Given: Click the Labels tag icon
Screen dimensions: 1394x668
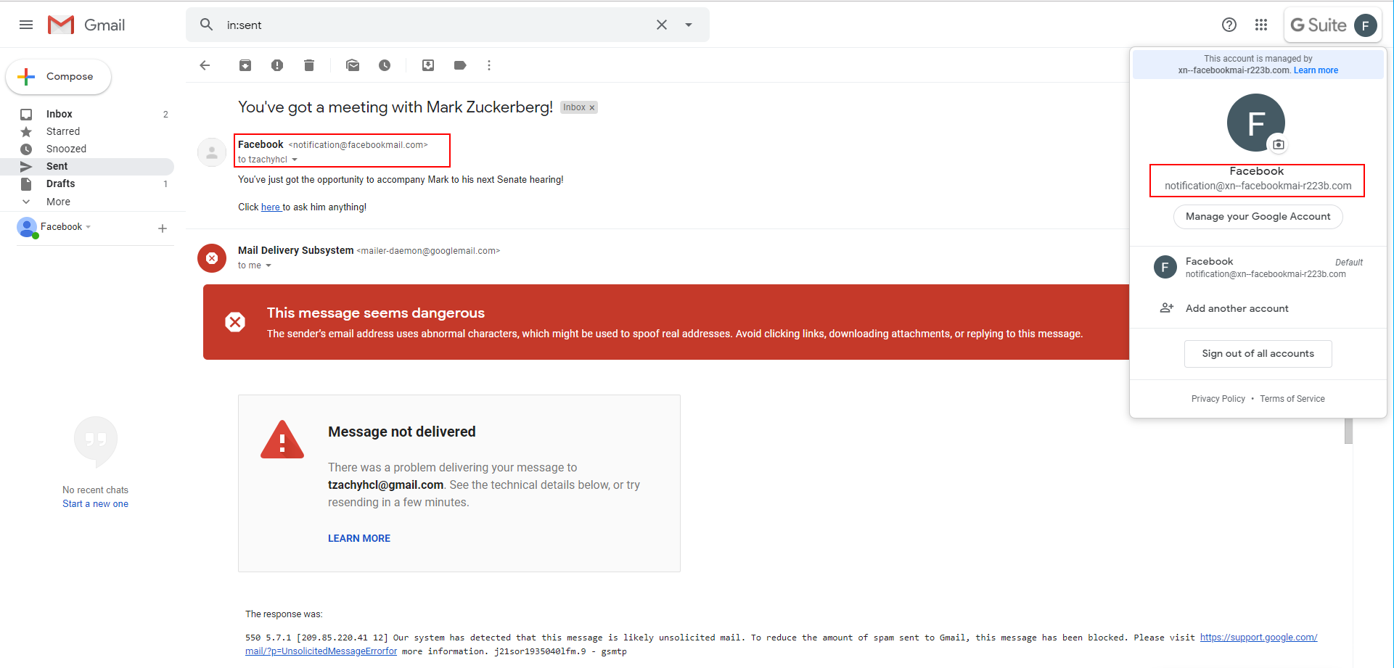Looking at the screenshot, I should pyautogui.click(x=460, y=65).
